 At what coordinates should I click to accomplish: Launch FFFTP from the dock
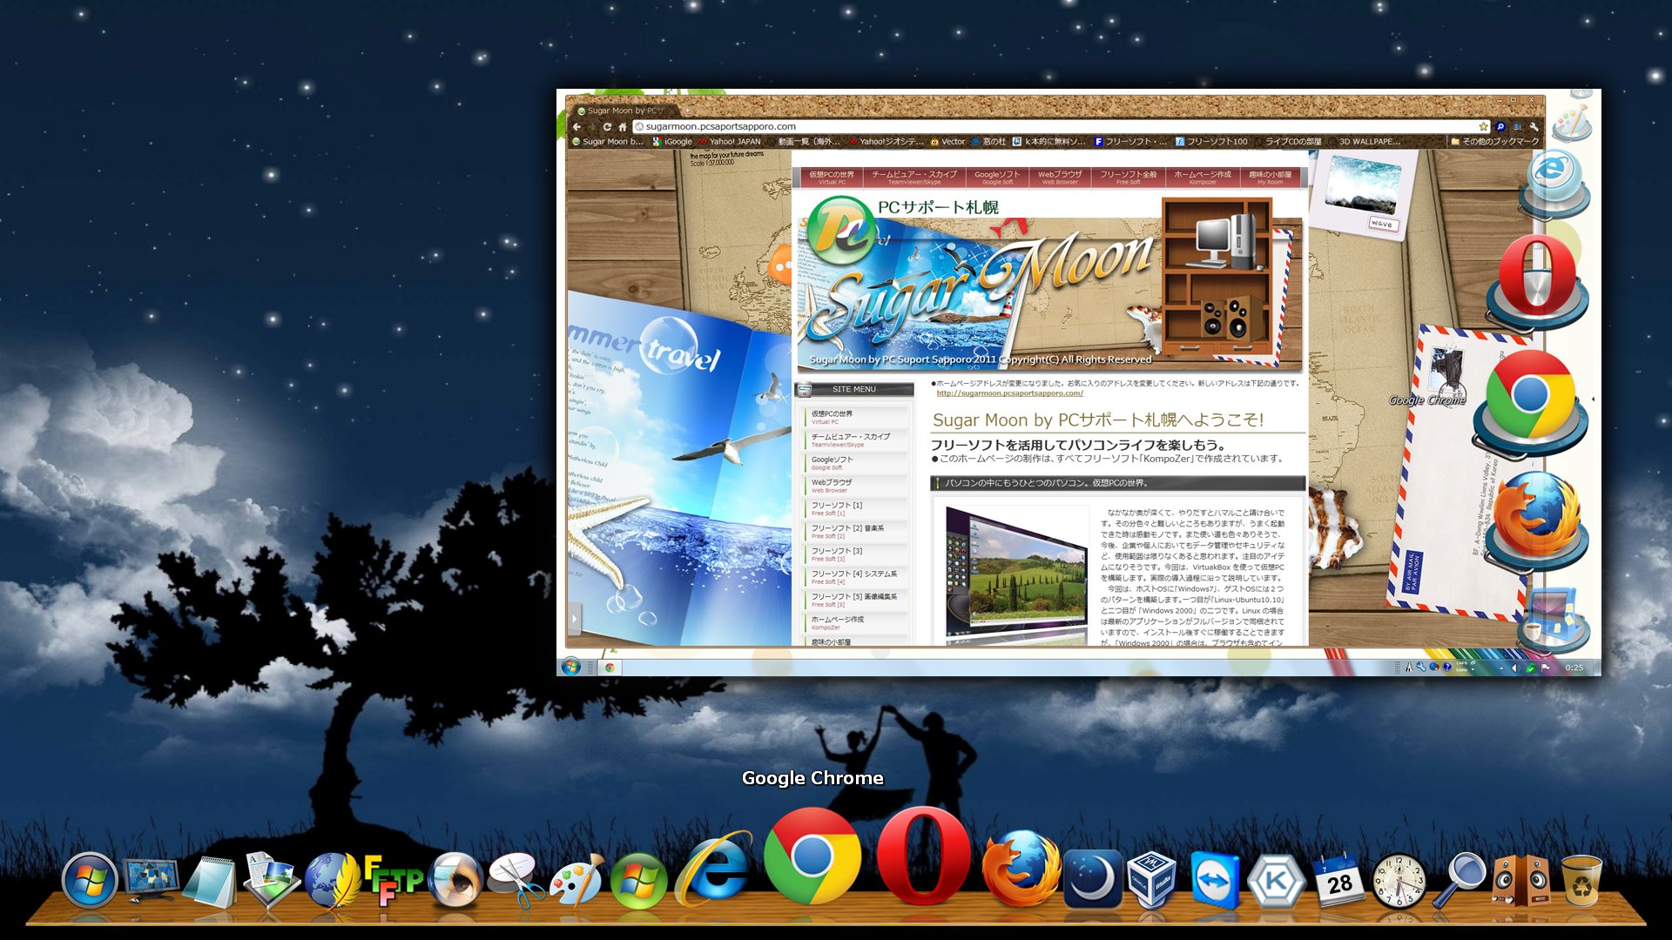tap(393, 881)
